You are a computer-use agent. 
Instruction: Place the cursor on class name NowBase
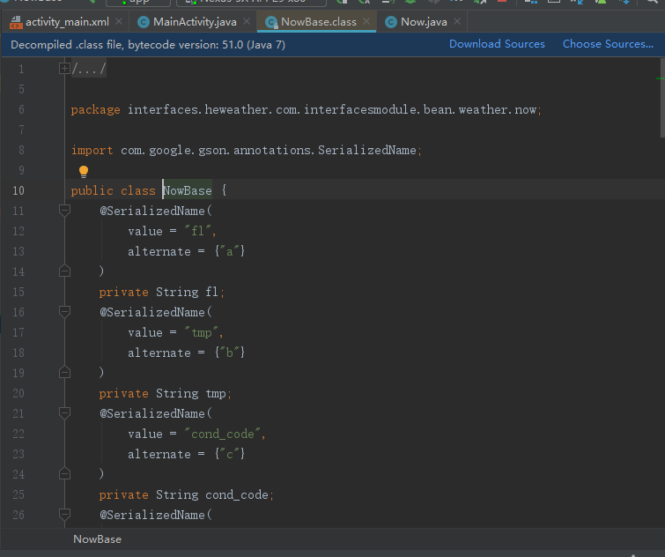pyautogui.click(x=188, y=191)
